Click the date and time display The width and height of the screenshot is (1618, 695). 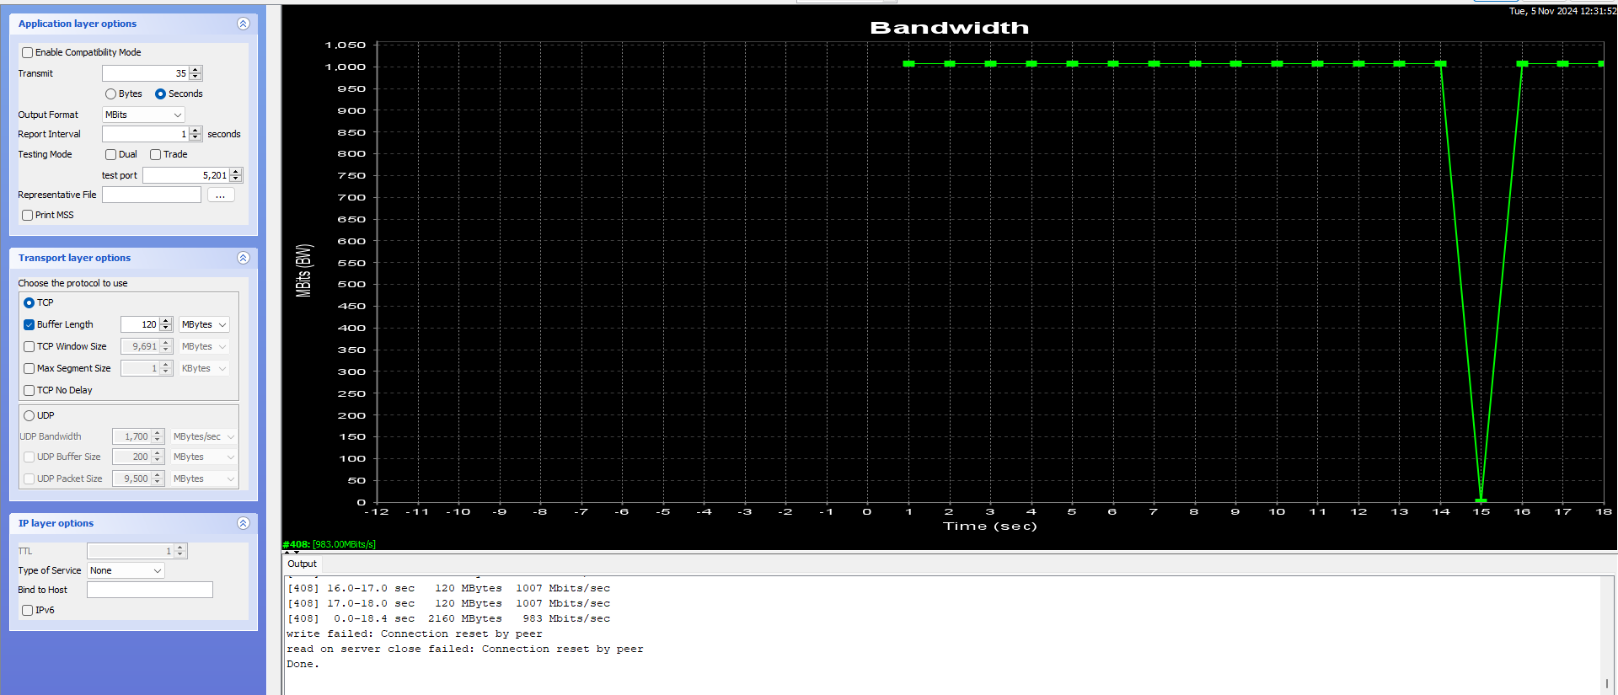click(x=1562, y=11)
